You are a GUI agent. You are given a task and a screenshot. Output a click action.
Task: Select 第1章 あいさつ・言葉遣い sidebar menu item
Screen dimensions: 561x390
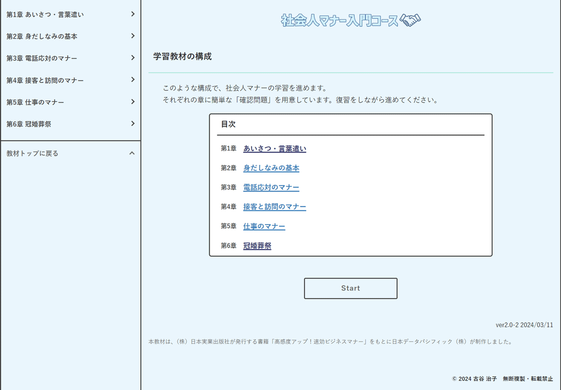pos(45,15)
